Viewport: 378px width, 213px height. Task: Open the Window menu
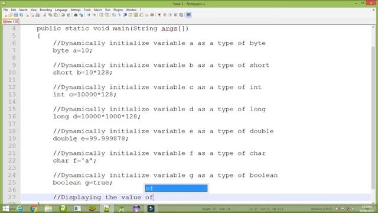131,10
